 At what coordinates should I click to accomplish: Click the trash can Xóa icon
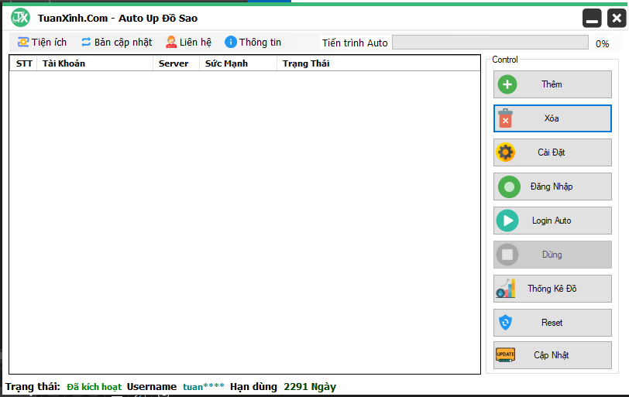click(506, 118)
